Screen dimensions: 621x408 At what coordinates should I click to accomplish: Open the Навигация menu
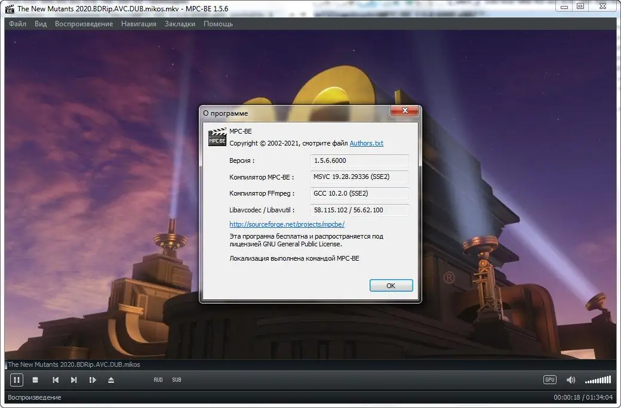139,24
